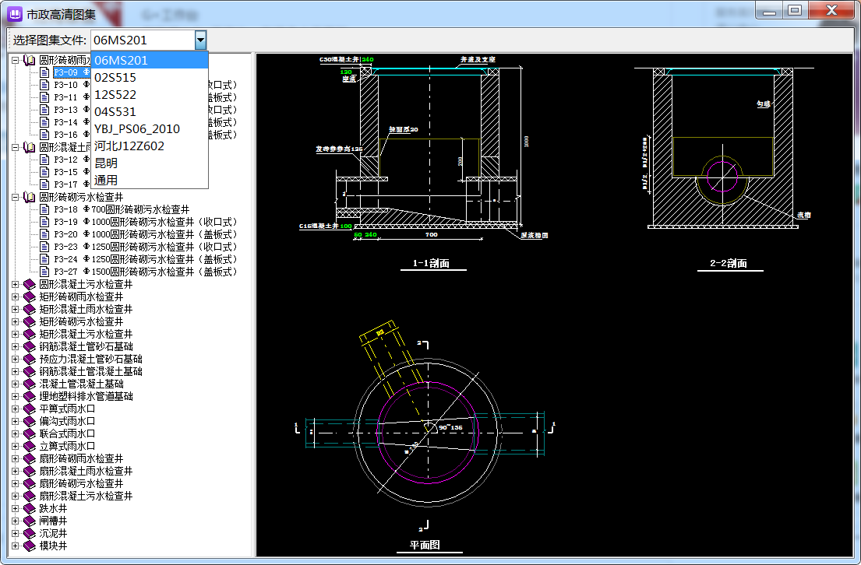
Task: Click the book icon of 埋地塑料排水管道基础
Action: (x=29, y=397)
